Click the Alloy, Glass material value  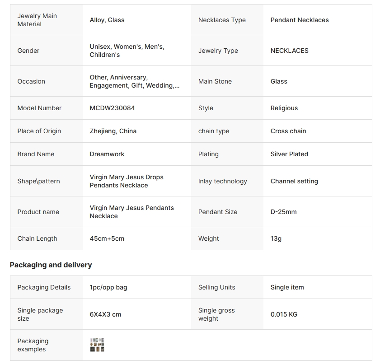pos(107,20)
